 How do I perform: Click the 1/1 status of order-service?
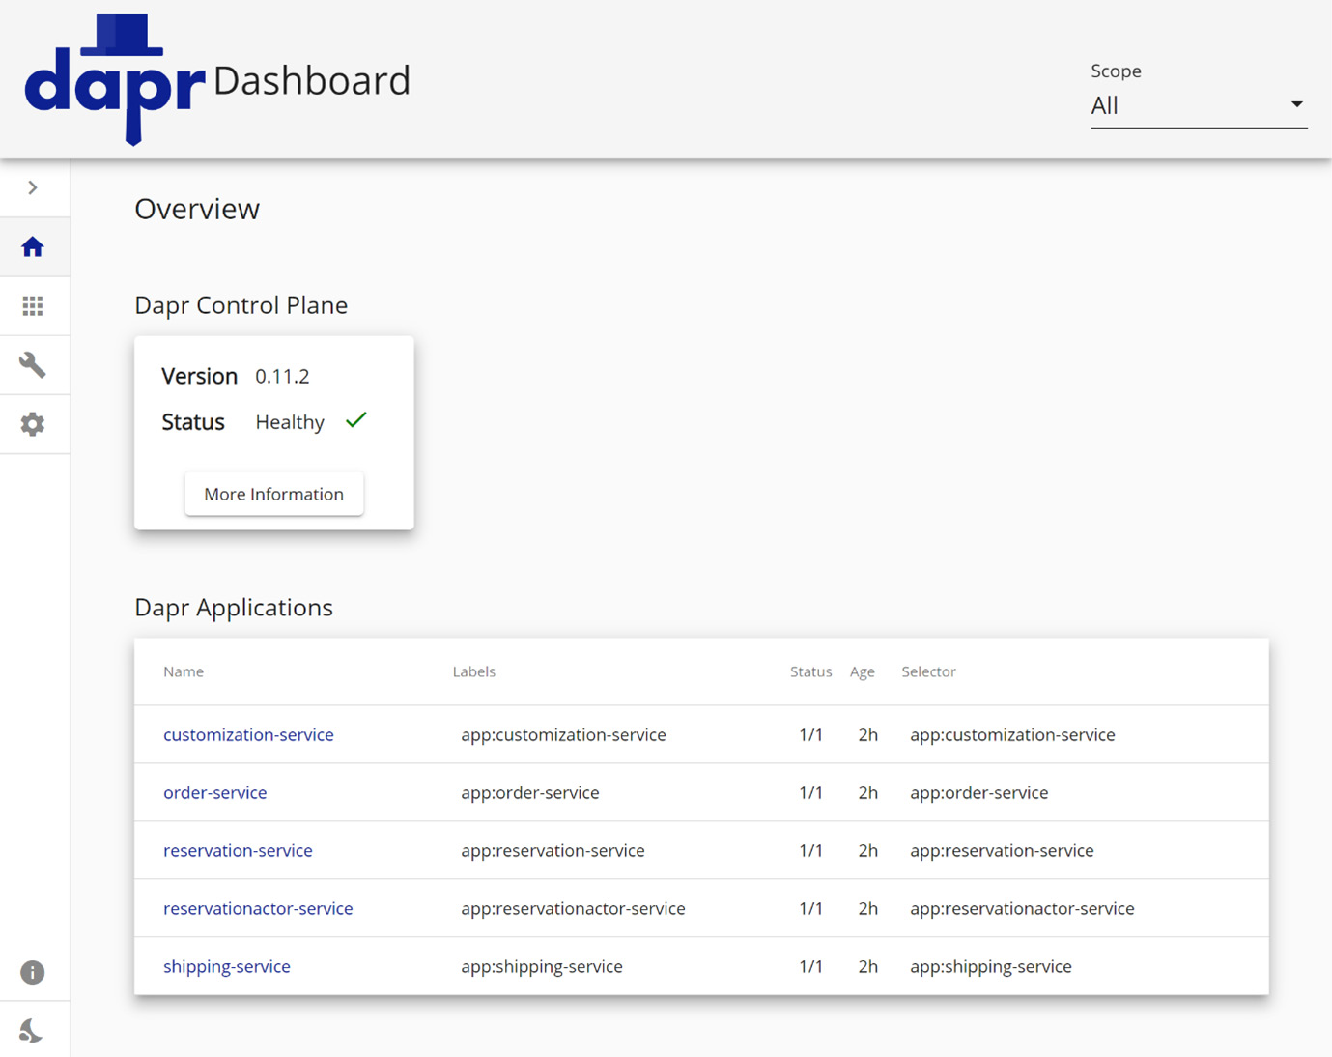[810, 792]
